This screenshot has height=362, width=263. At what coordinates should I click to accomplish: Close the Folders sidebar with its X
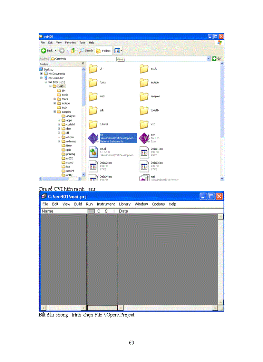(83, 63)
